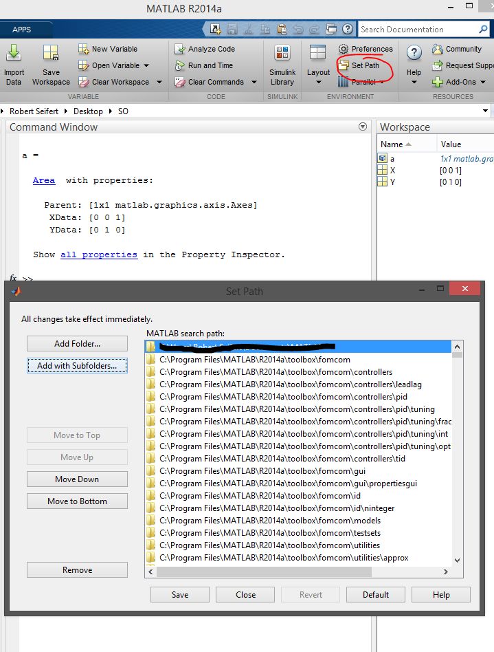Click the help icon in the quick access bar

pos(348,29)
